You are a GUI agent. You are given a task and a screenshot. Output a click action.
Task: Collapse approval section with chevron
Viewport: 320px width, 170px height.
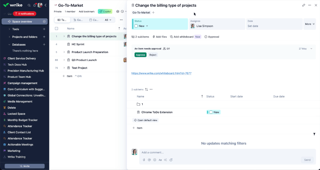pos(311,49)
